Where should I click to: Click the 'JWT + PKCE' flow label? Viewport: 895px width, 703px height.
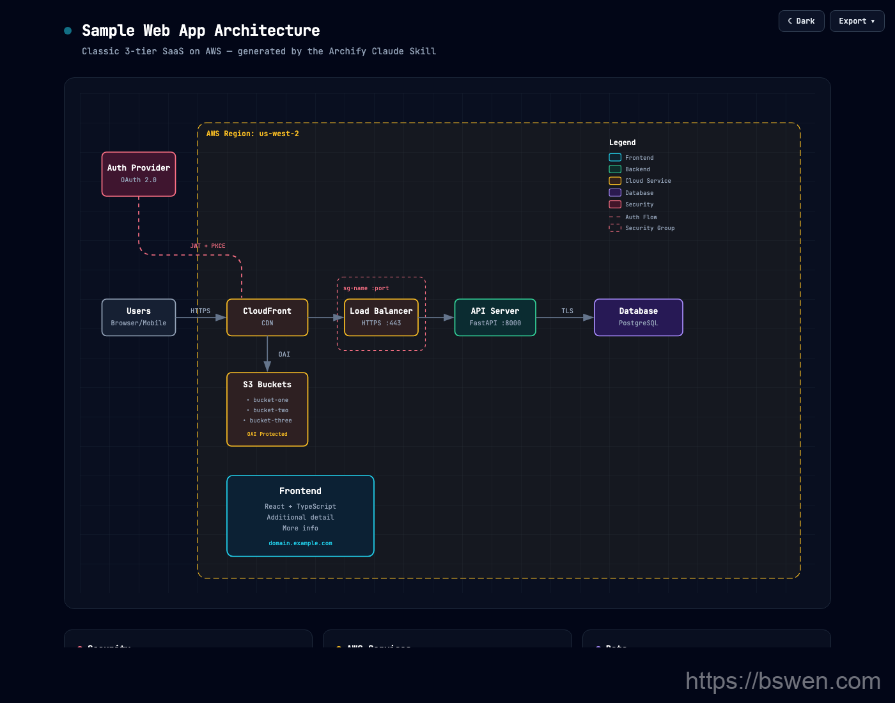(208, 246)
